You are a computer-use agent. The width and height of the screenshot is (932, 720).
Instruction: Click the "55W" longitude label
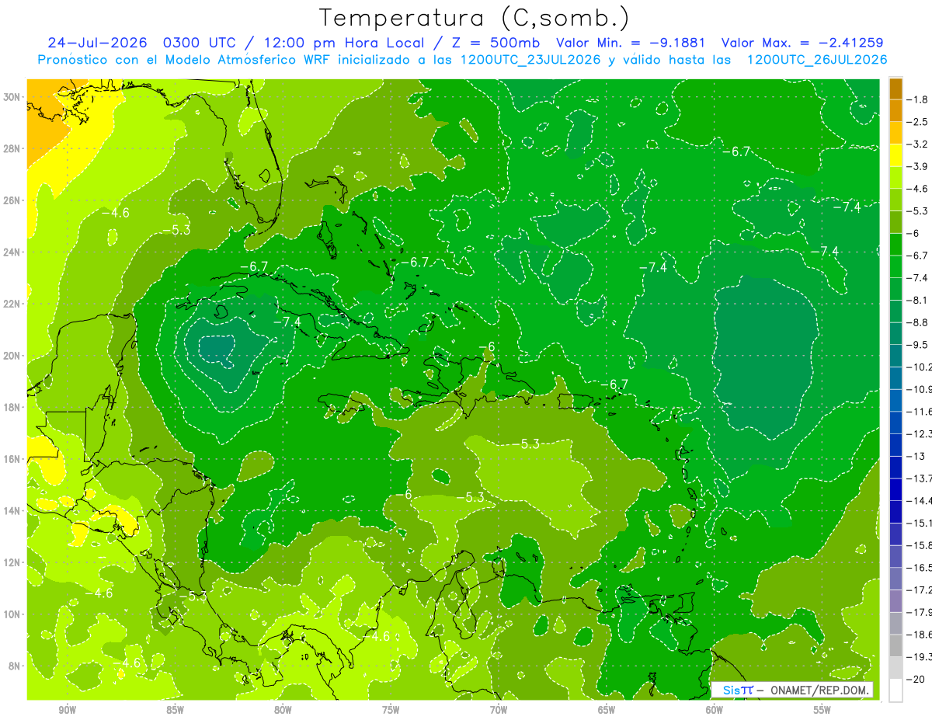click(822, 710)
